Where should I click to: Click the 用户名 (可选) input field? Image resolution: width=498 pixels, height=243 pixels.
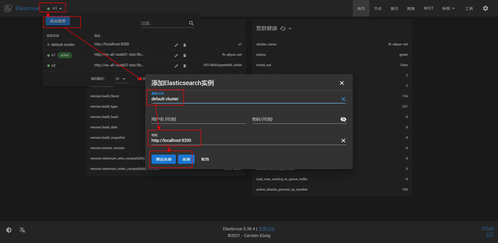point(198,119)
